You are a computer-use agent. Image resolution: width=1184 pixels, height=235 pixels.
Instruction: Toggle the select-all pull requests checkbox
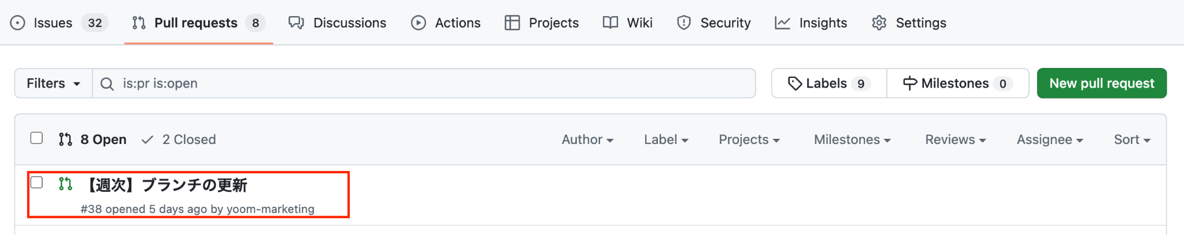pos(36,138)
